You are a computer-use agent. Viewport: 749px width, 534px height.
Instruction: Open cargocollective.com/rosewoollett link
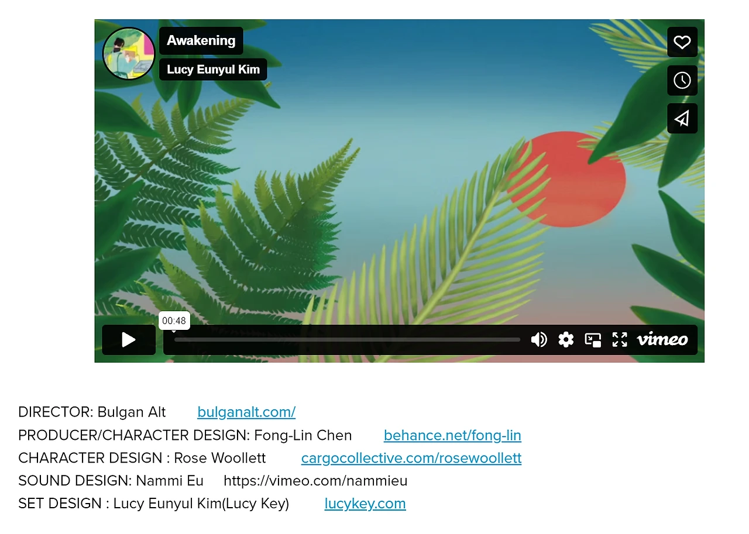click(x=411, y=458)
